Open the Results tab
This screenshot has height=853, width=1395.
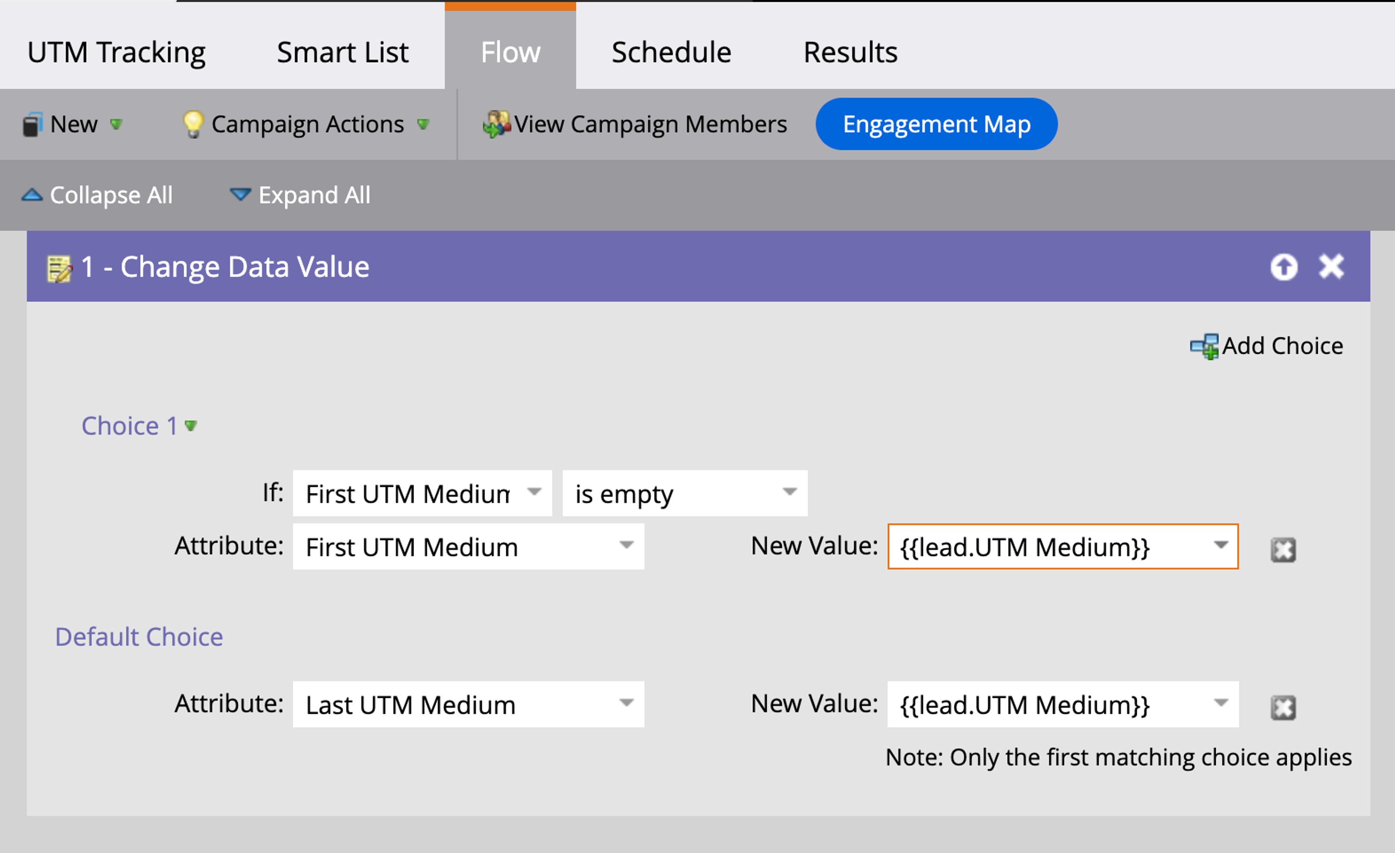(850, 53)
